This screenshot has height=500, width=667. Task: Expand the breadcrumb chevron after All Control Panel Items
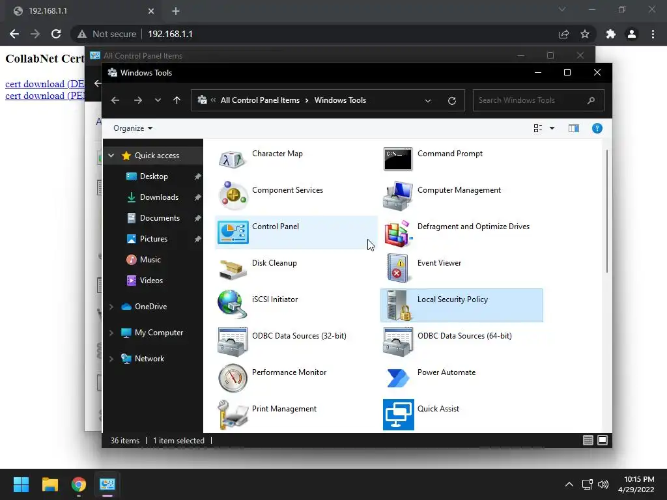click(307, 100)
